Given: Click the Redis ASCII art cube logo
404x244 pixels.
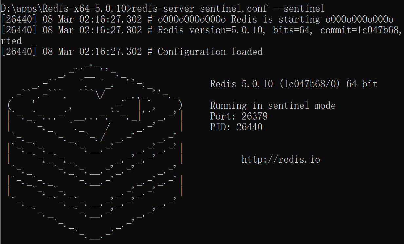Looking at the screenshot, I should pos(94,151).
